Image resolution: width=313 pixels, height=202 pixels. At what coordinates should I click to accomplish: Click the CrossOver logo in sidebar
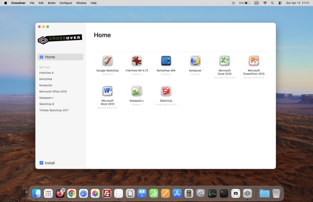(x=60, y=39)
